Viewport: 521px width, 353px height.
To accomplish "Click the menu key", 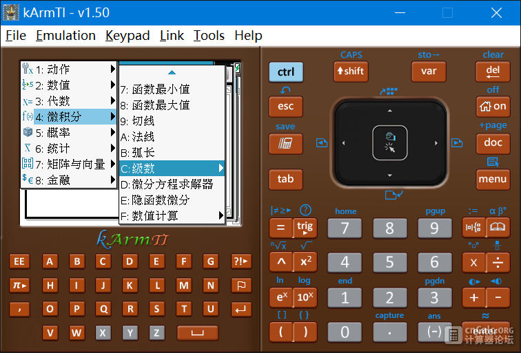I will pos(493,179).
